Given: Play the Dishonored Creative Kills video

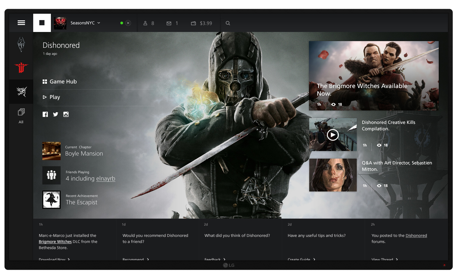Looking at the screenshot, I should tap(333, 135).
